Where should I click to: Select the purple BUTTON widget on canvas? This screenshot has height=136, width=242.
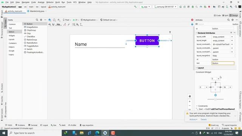147,41
